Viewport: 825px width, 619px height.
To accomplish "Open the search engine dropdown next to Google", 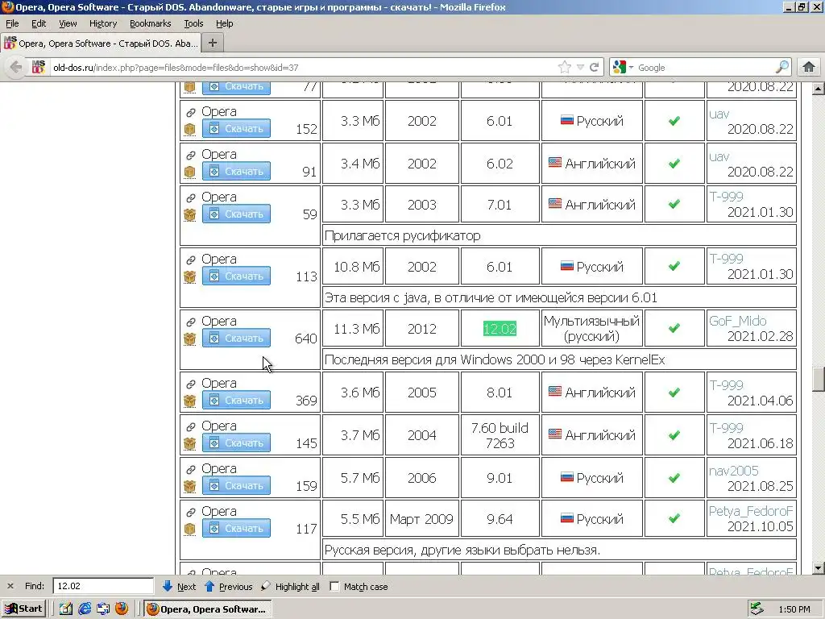I will 631,68.
